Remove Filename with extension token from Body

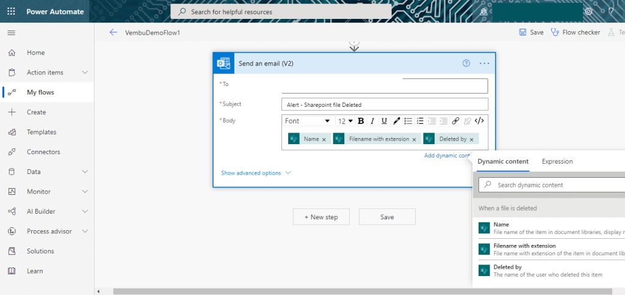pyautogui.click(x=414, y=139)
